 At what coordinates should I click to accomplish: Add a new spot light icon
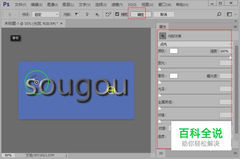pos(77,15)
